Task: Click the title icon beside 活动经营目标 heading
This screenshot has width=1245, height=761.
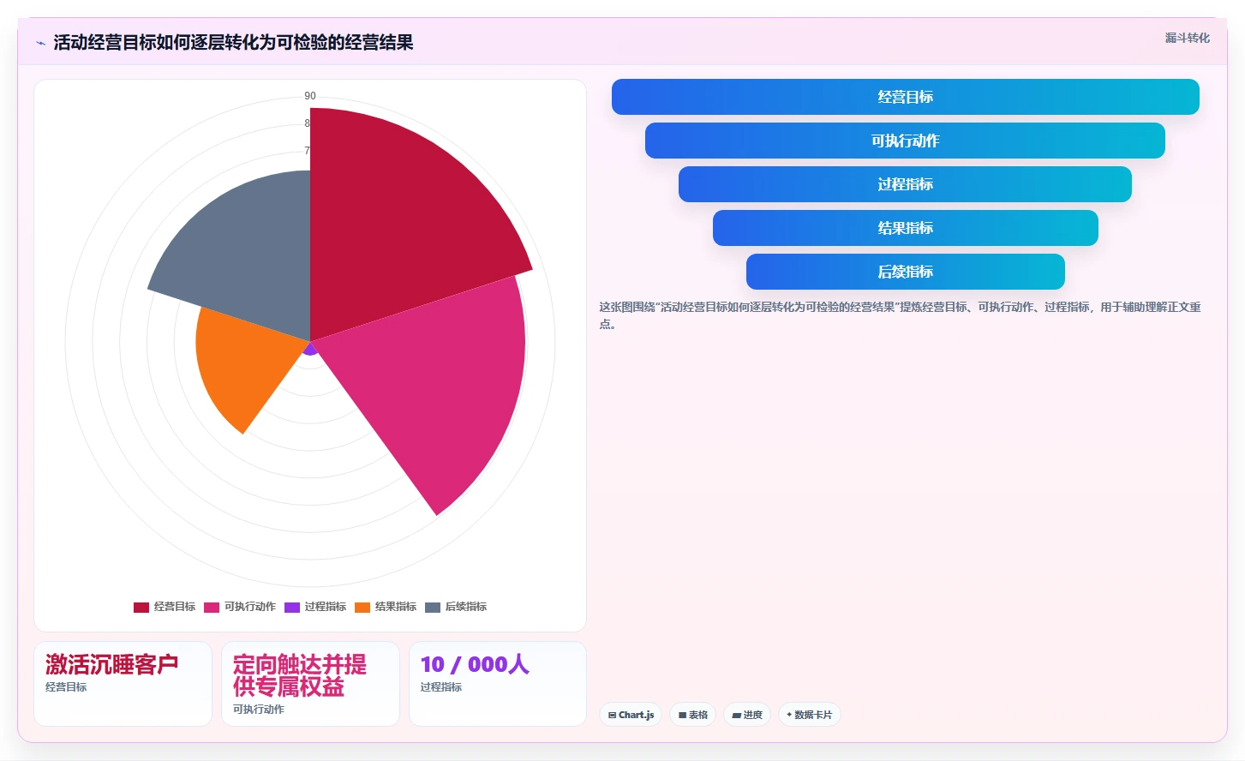Action: [x=40, y=43]
